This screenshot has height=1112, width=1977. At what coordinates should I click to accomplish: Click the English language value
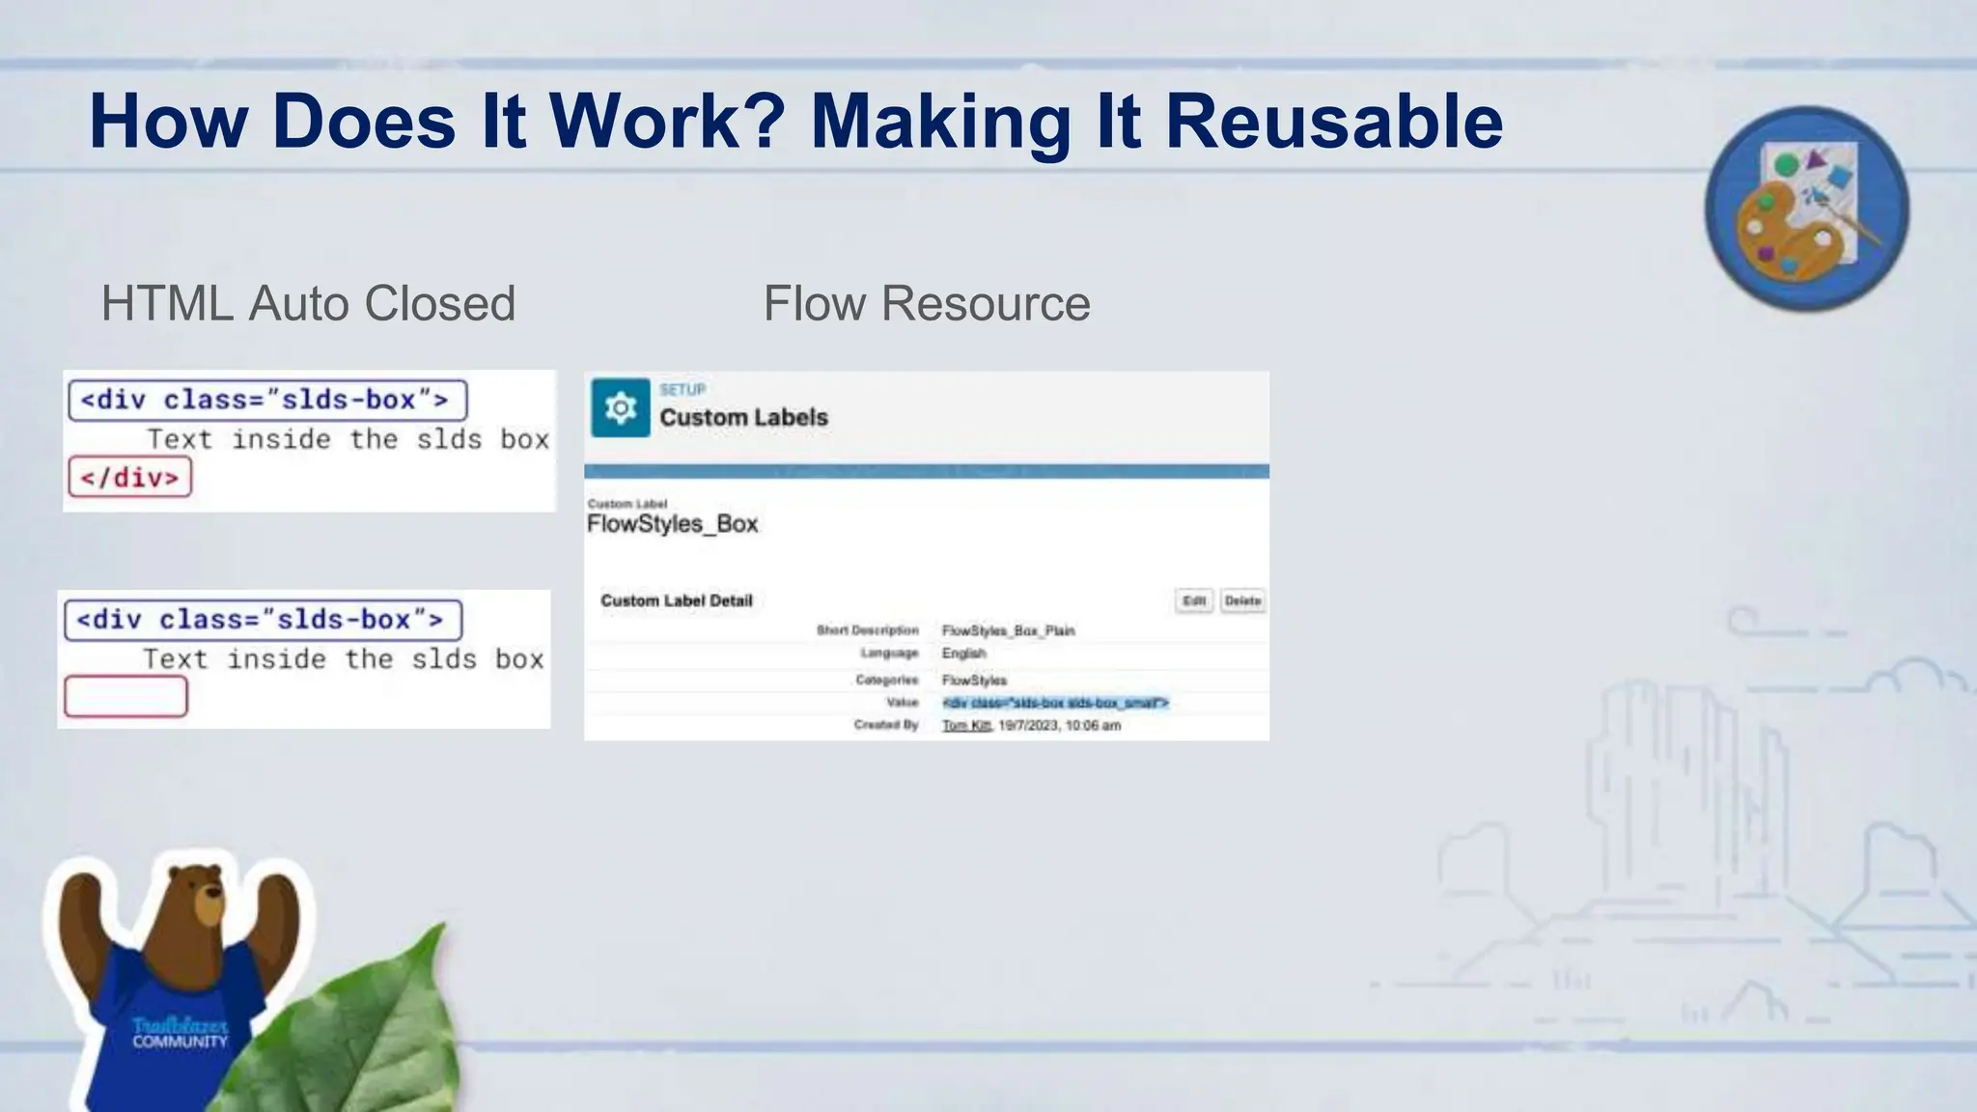[x=963, y=653]
